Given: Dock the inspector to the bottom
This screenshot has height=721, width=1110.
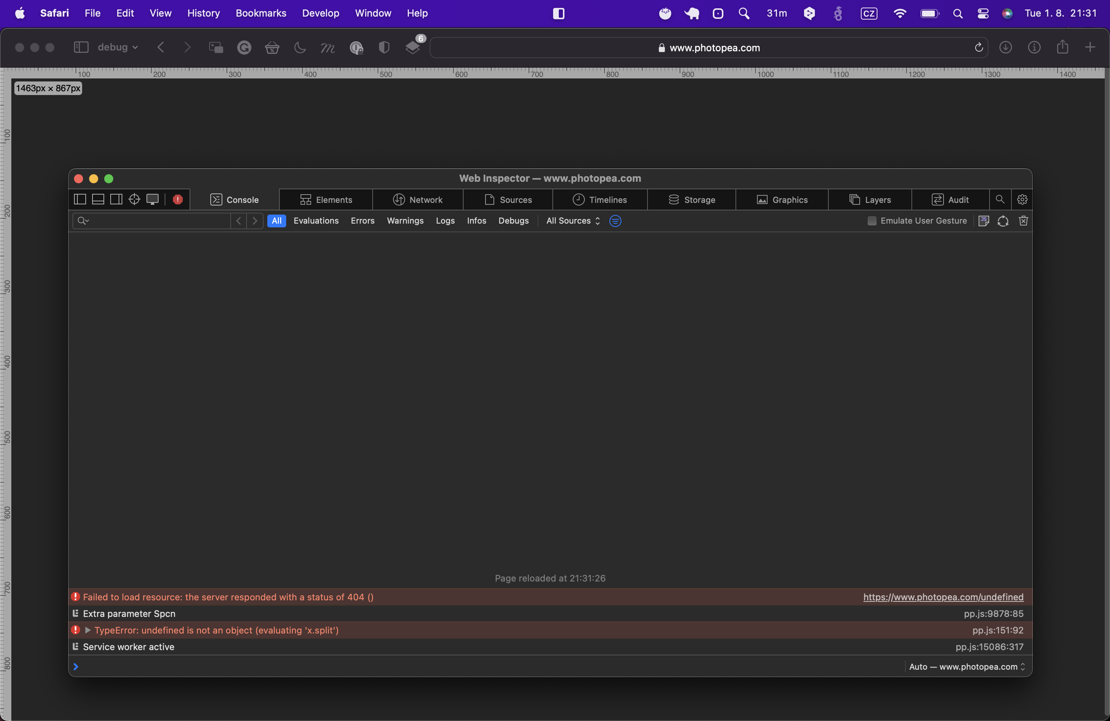Looking at the screenshot, I should click(x=97, y=199).
